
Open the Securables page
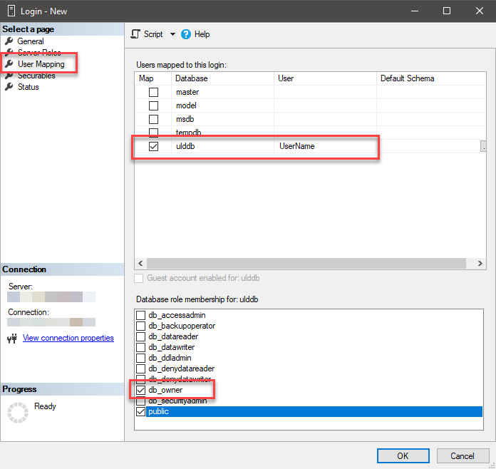pyautogui.click(x=36, y=76)
